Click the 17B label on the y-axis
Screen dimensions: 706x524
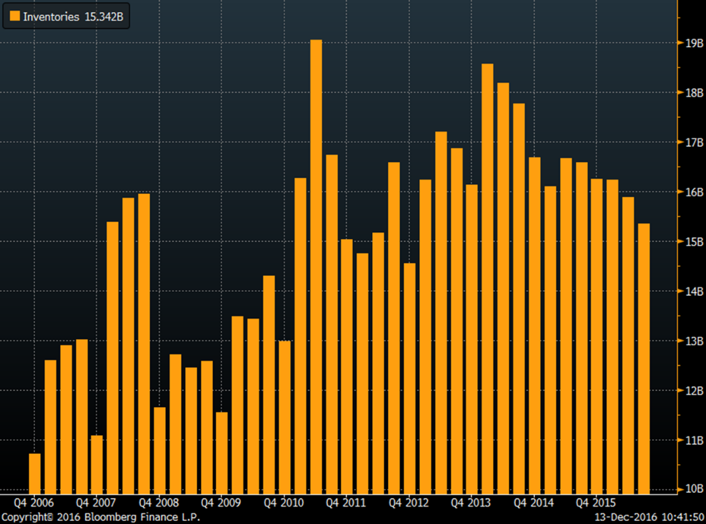(x=695, y=142)
